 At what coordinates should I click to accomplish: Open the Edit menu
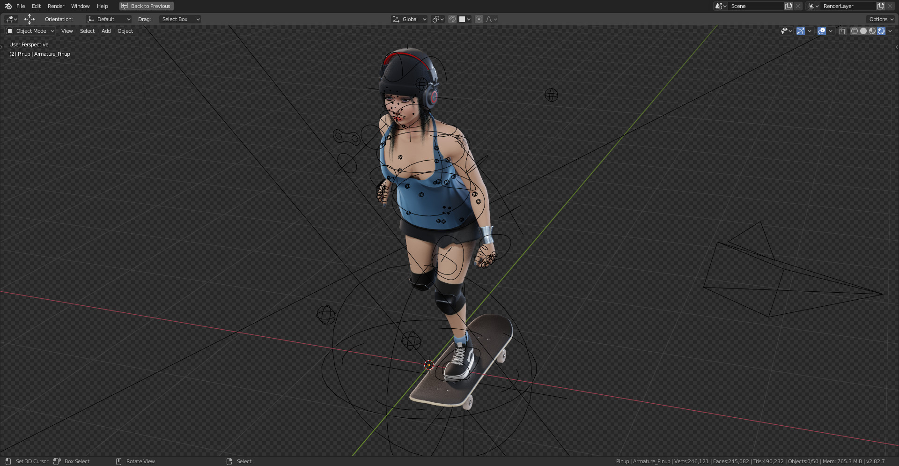click(x=36, y=6)
